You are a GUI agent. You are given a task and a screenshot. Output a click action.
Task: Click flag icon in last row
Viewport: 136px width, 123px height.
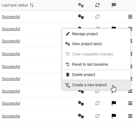(x=114, y=116)
